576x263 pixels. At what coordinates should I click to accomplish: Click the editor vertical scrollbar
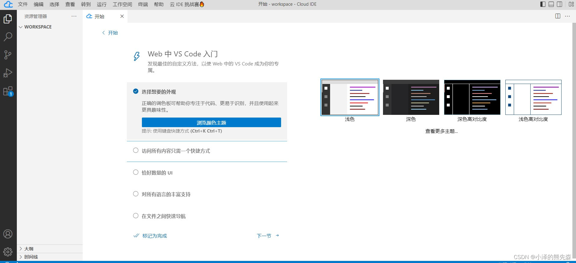point(574,141)
